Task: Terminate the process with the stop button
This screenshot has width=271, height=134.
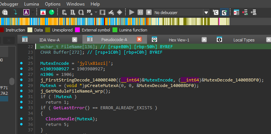Action: [x=149, y=13]
